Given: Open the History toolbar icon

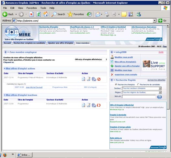Looking at the screenshot, I should (89, 14).
